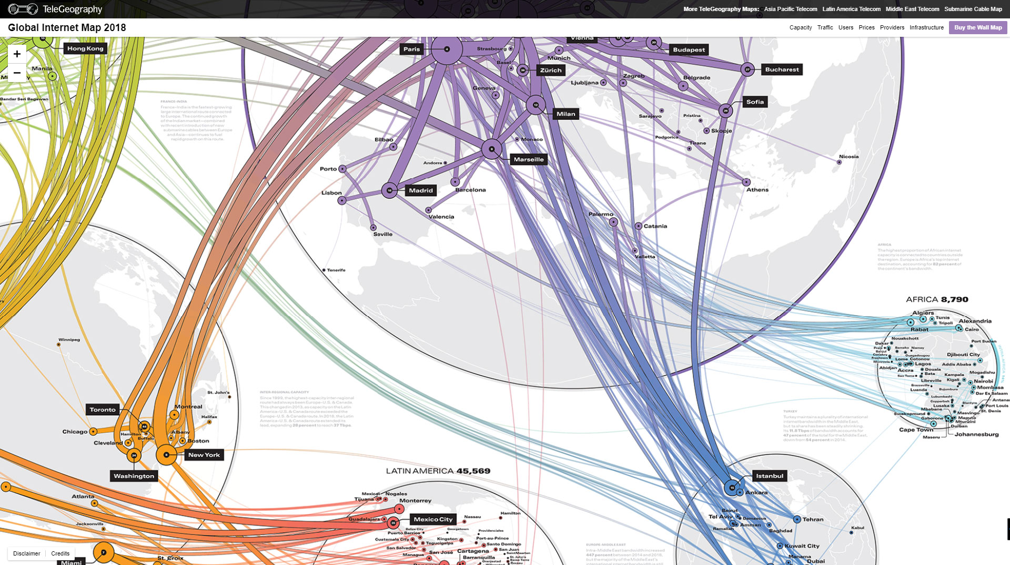Viewport: 1010px width, 565px height.
Task: Open the Disclaimer link
Action: 26,553
